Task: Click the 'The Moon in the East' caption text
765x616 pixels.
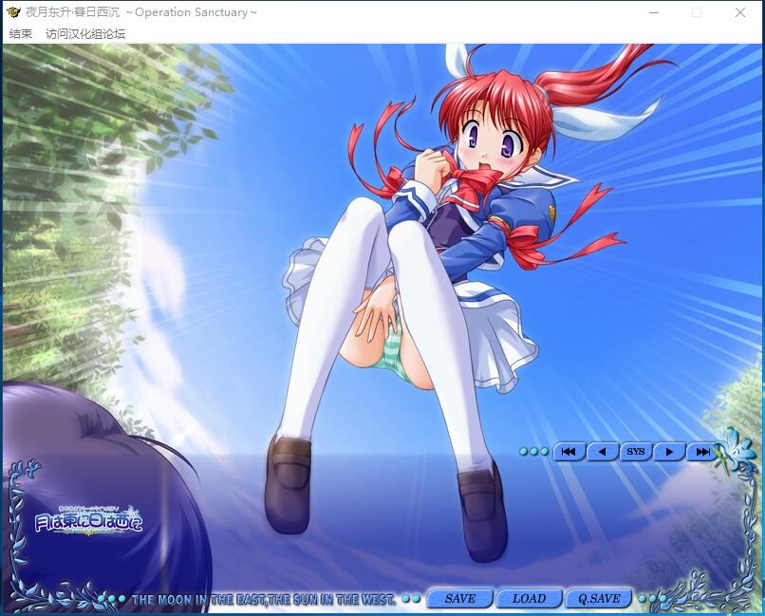Action: 264,600
